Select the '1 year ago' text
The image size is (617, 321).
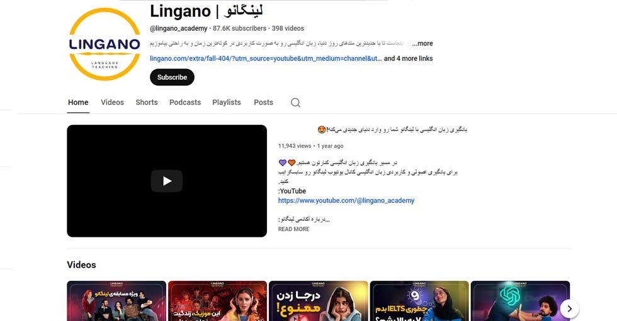point(330,146)
